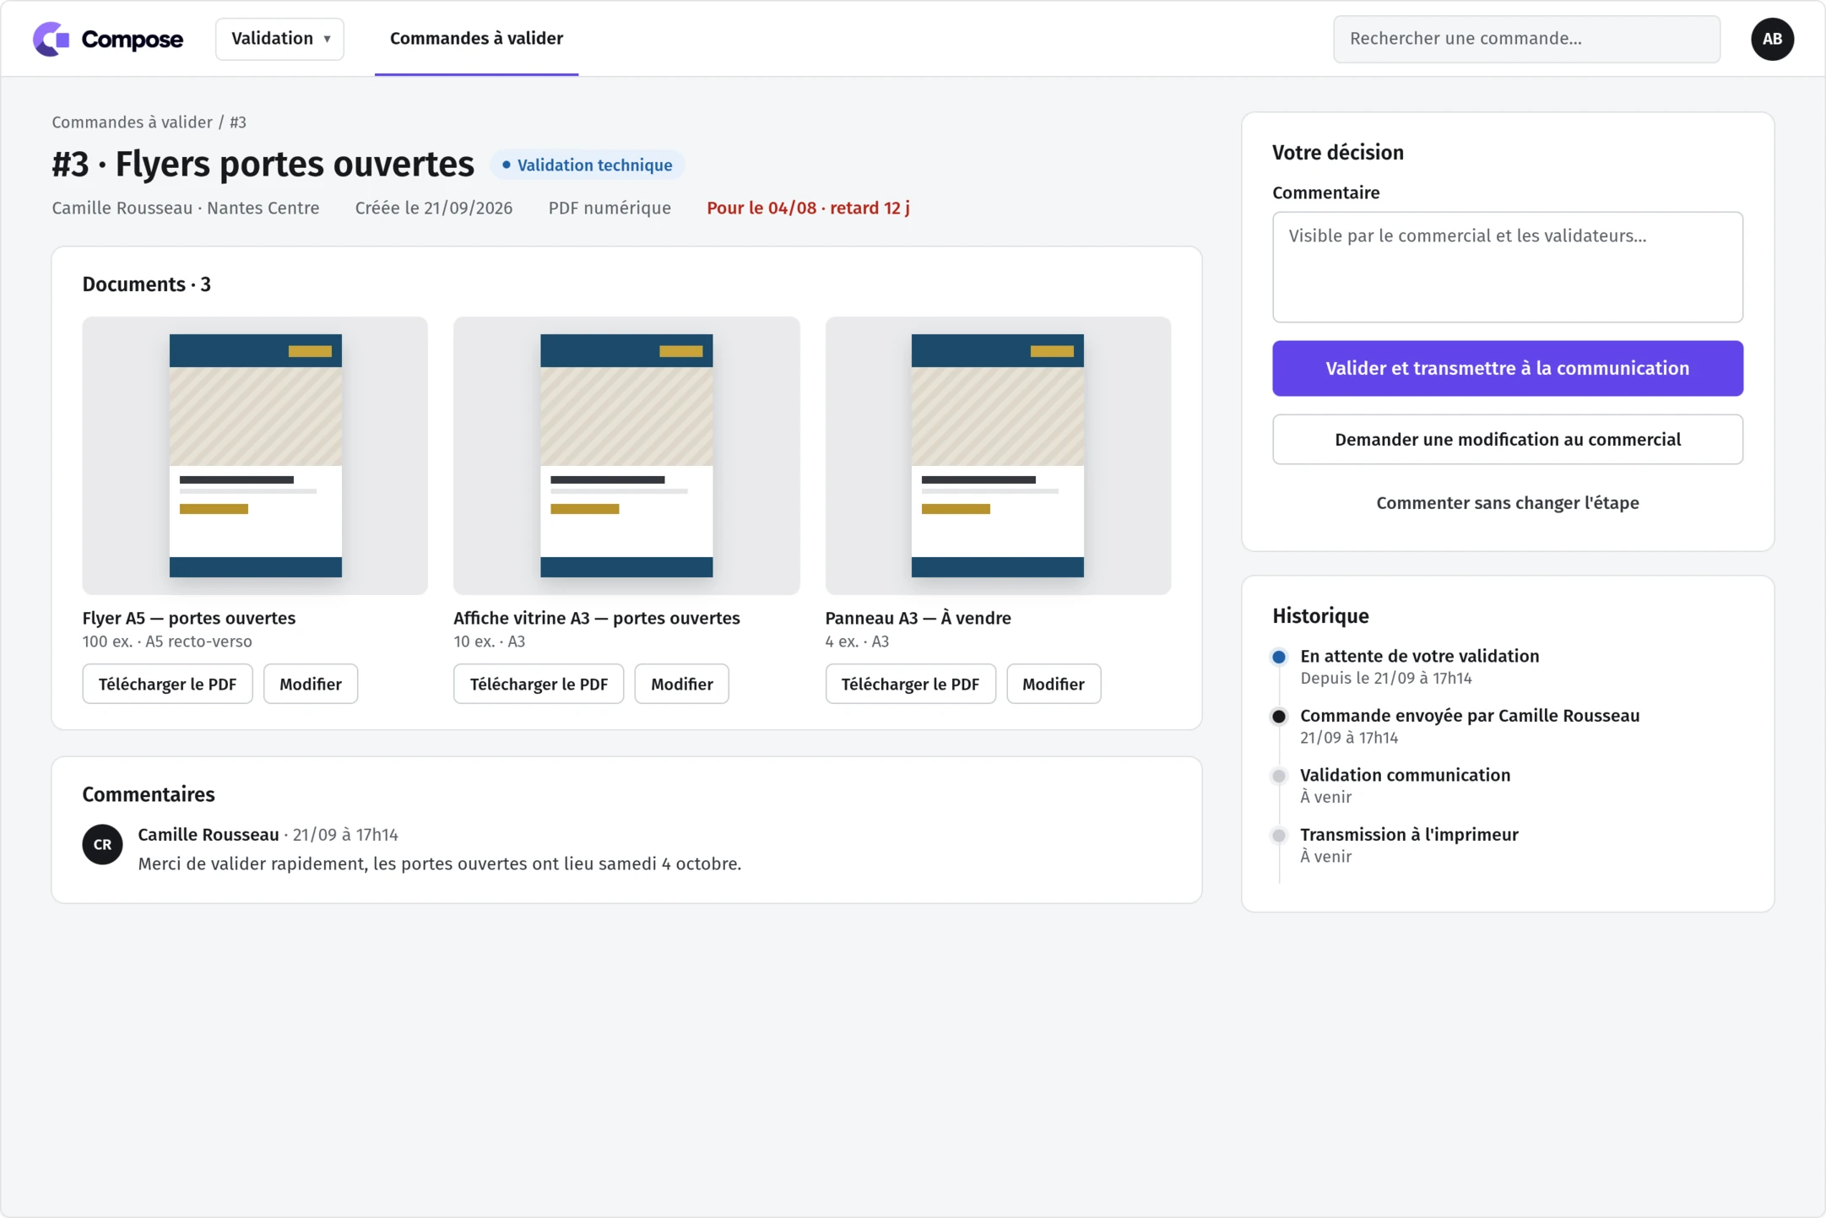The image size is (1826, 1218).
Task: Click Camille Rousseau's comment text
Action: coord(439,863)
